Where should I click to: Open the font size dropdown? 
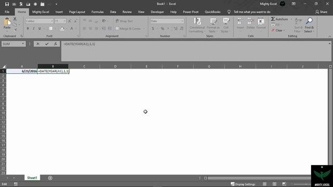point(65,21)
